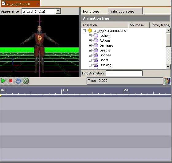The image size is (172, 163).
Task: Expand the Damages folder
Action: (90, 45)
